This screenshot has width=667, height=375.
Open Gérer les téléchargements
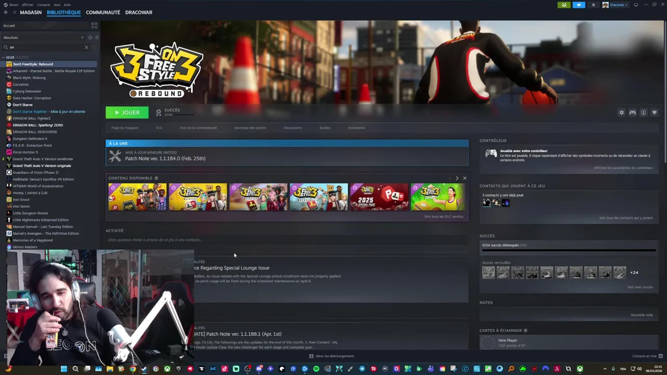(332, 356)
